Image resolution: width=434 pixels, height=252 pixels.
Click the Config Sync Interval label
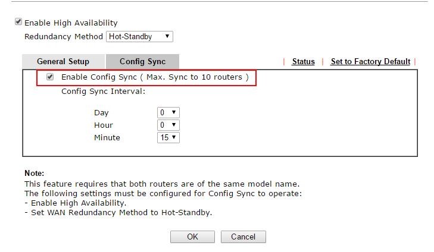[103, 91]
